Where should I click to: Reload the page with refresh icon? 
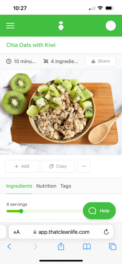click(106, 232)
